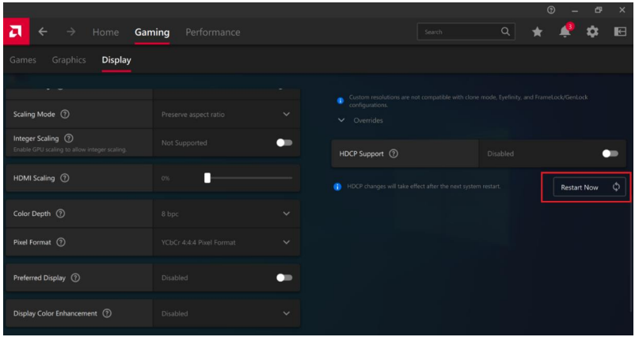
Task: Toggle the Integer Scaling switch
Action: click(x=283, y=143)
